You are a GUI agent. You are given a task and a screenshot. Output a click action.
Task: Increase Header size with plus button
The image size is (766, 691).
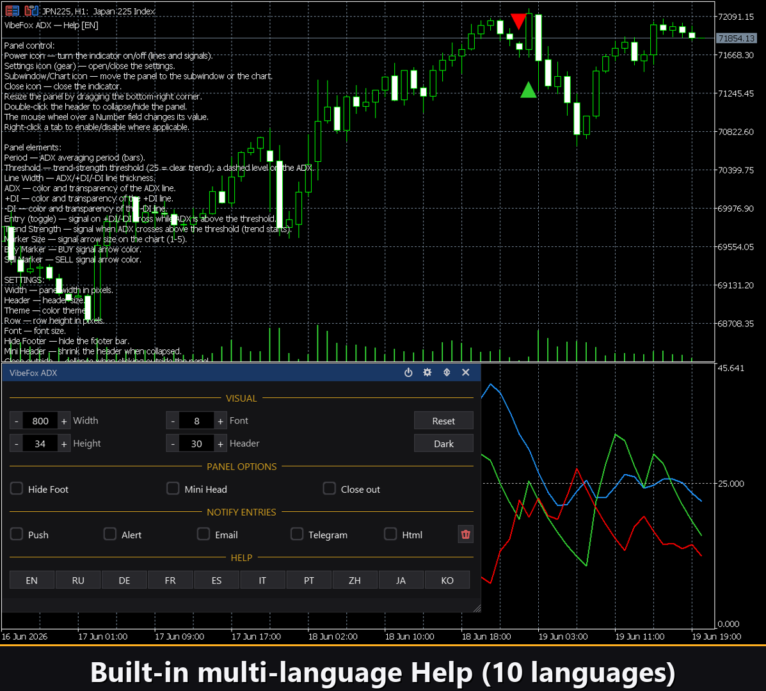click(x=220, y=443)
